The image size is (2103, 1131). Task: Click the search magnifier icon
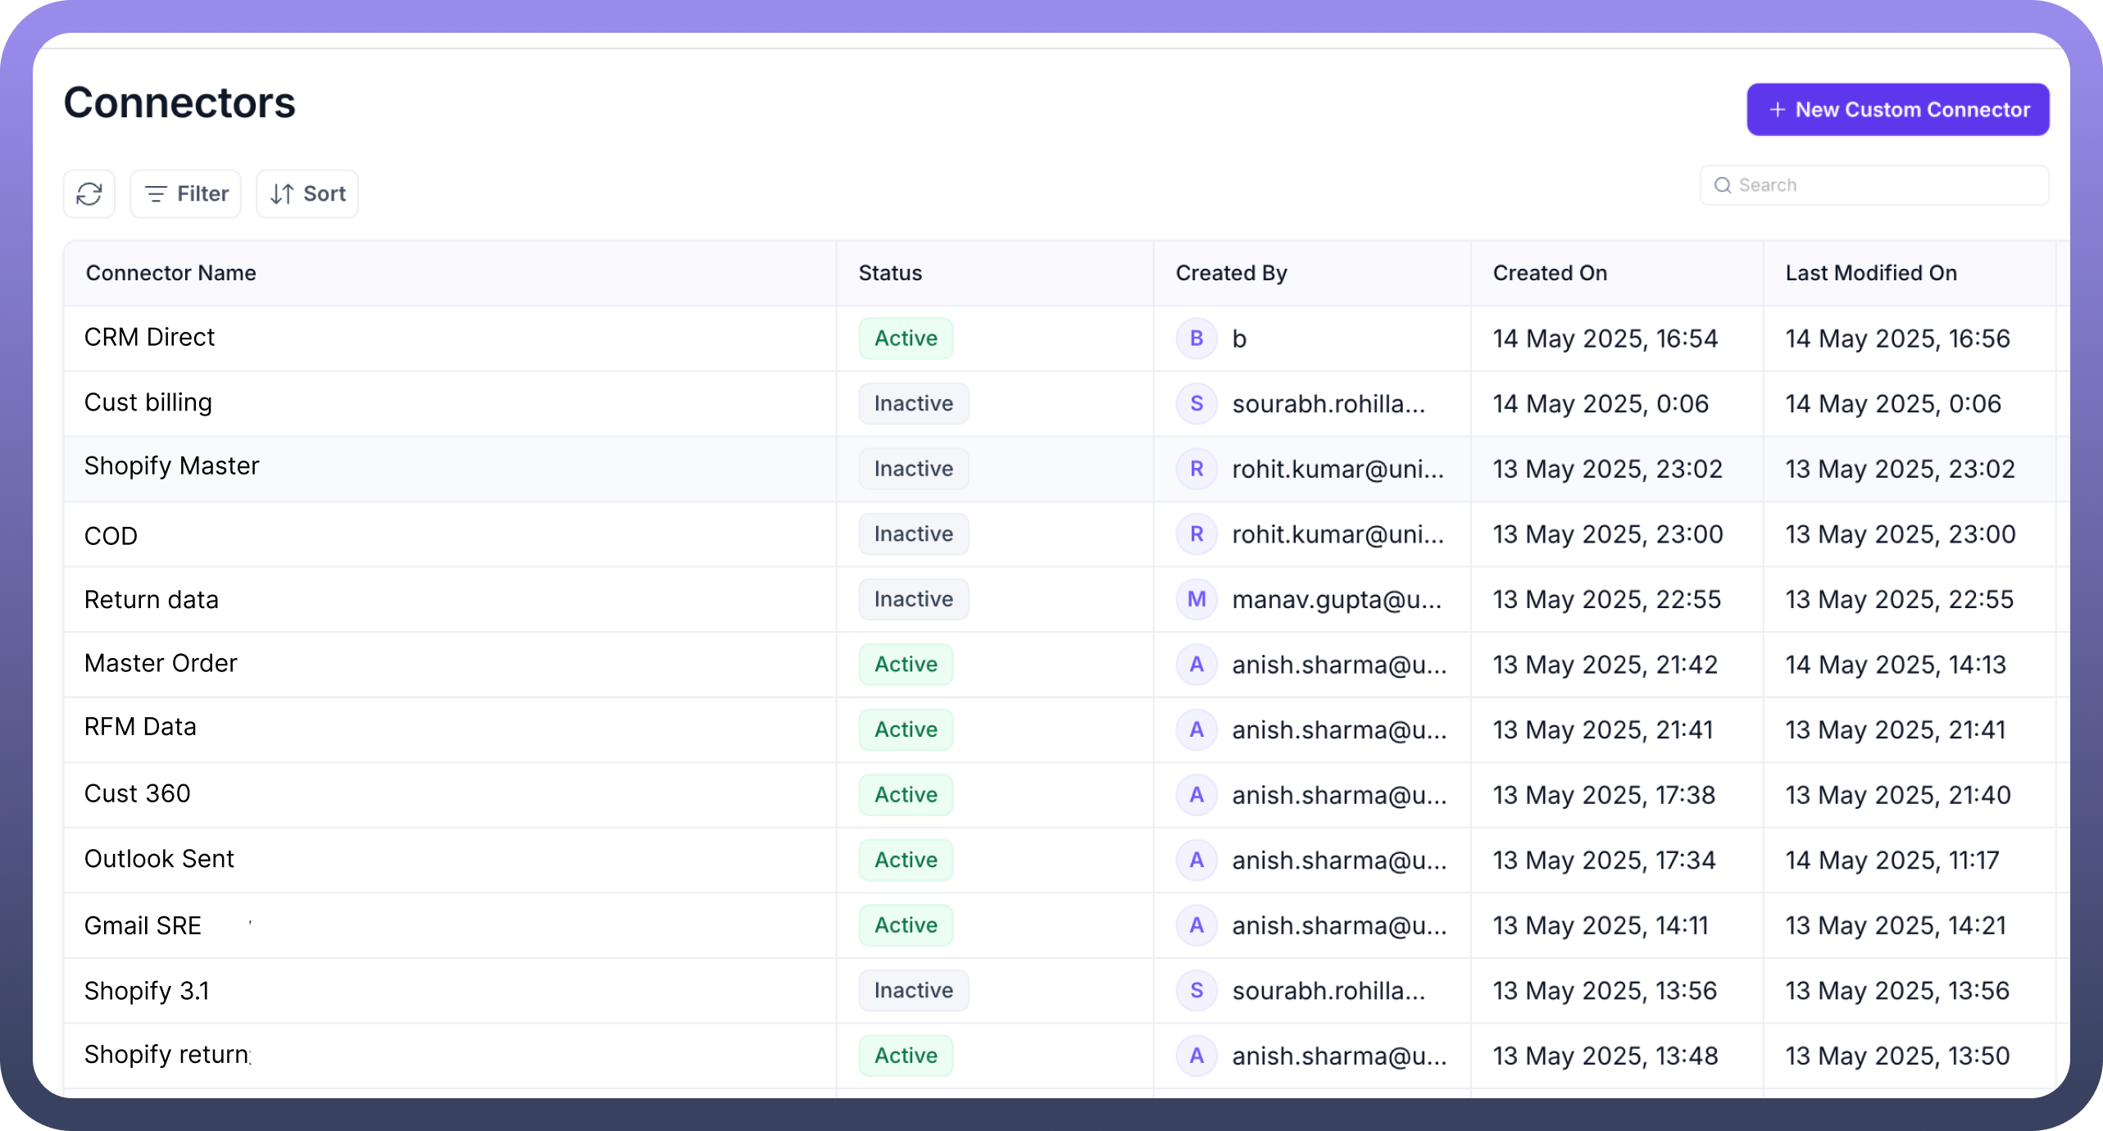(1723, 185)
